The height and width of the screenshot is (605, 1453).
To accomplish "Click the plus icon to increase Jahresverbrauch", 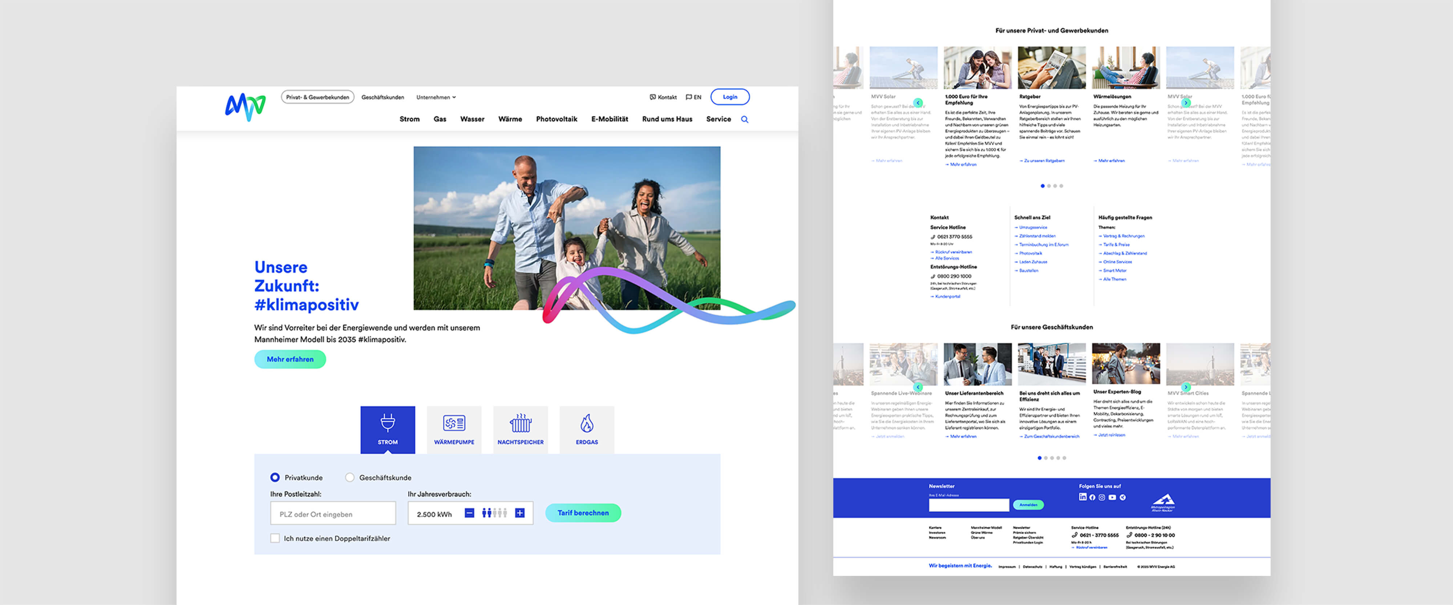I will [x=519, y=513].
